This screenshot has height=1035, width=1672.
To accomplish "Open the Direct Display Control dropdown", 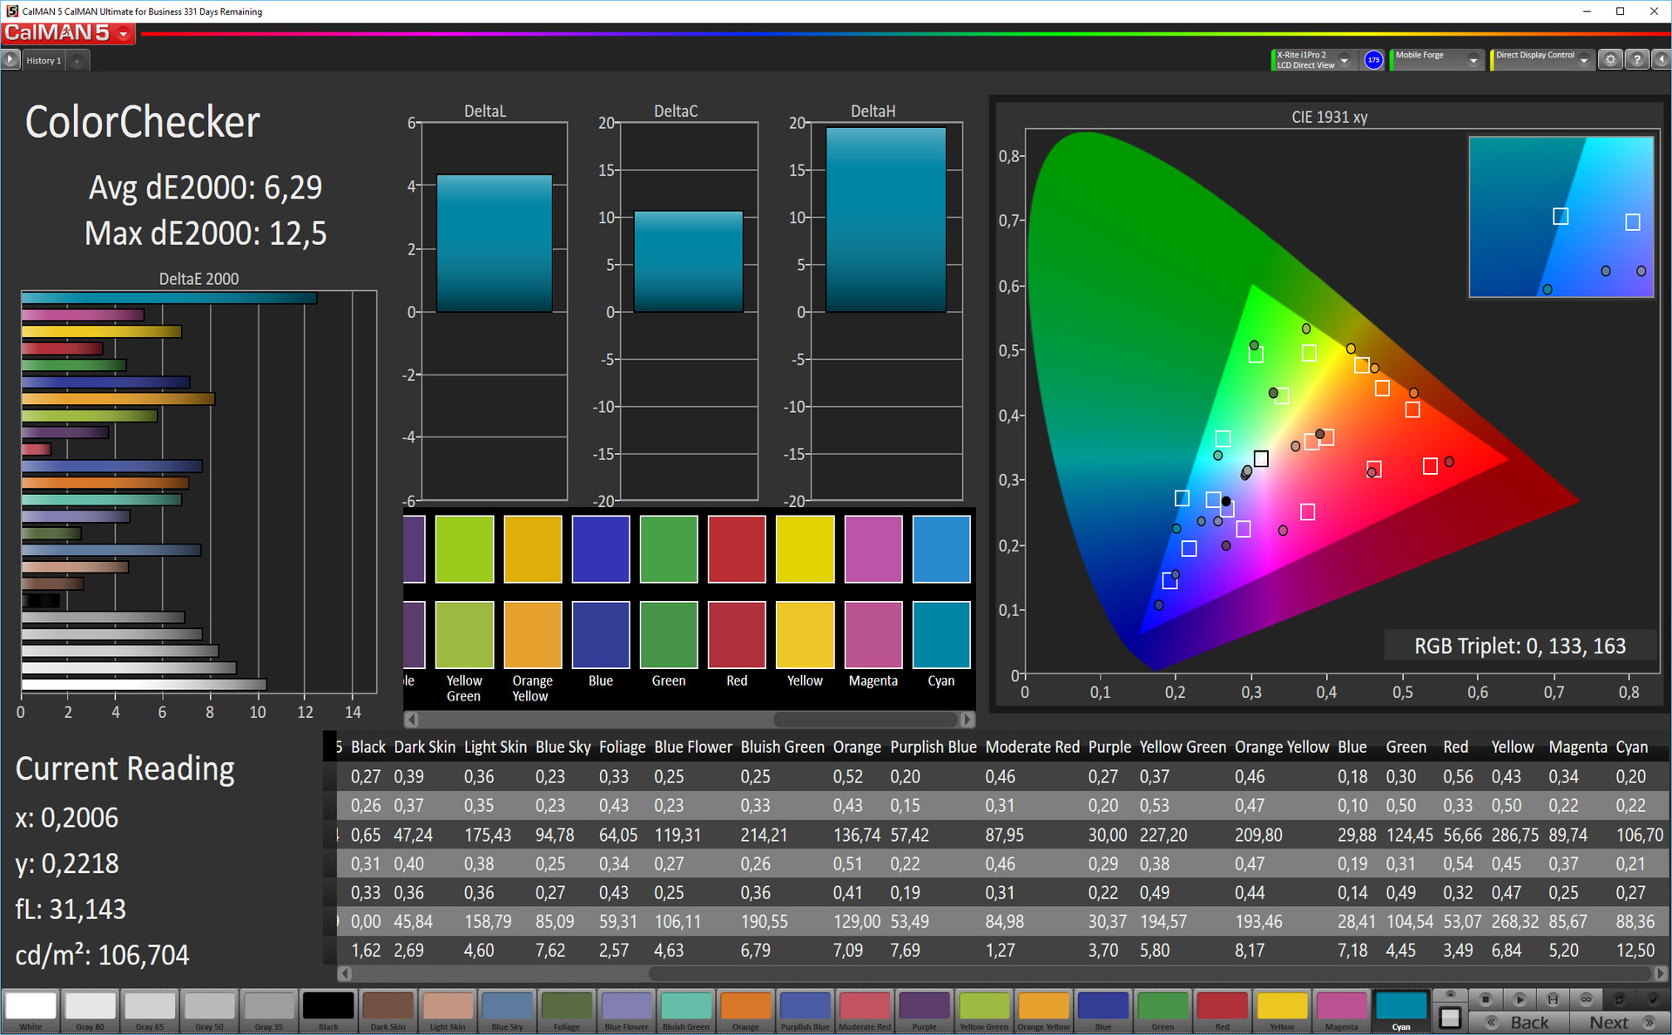I will click(1584, 60).
